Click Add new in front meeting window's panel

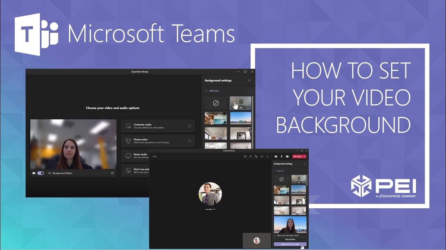click(x=279, y=171)
